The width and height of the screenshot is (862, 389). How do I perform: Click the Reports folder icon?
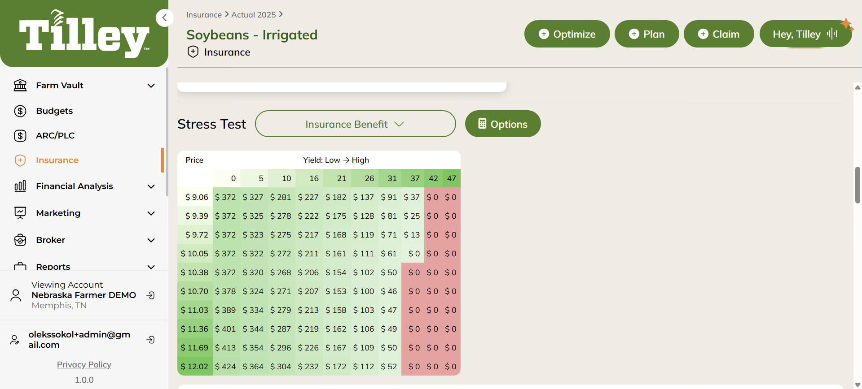coord(20,266)
